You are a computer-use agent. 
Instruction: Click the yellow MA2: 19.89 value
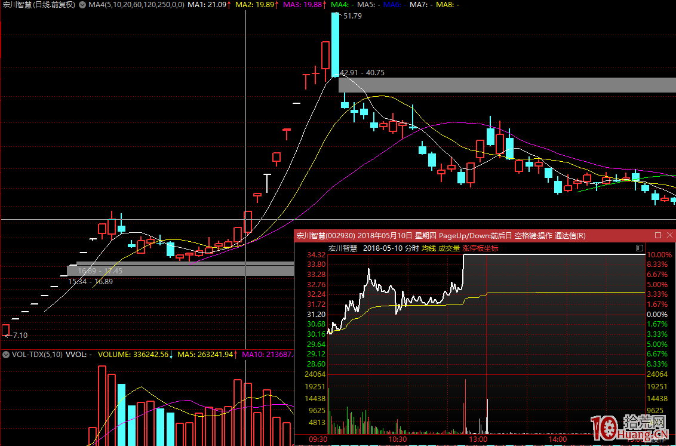pyautogui.click(x=255, y=5)
